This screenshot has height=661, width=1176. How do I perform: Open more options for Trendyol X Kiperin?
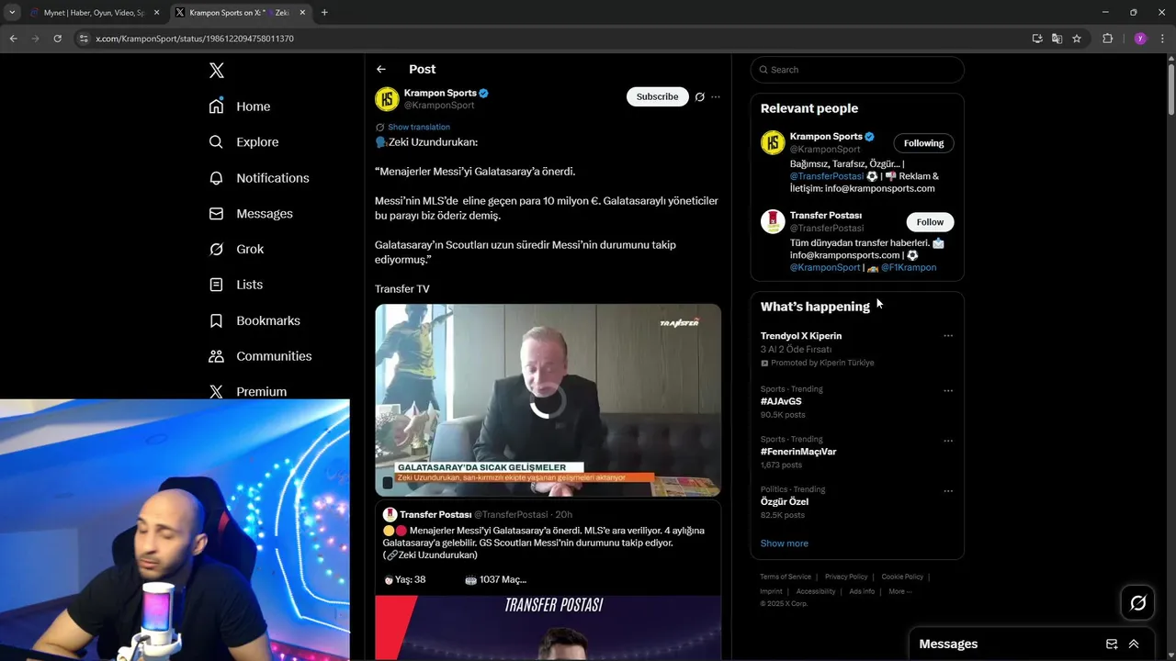pyautogui.click(x=948, y=336)
